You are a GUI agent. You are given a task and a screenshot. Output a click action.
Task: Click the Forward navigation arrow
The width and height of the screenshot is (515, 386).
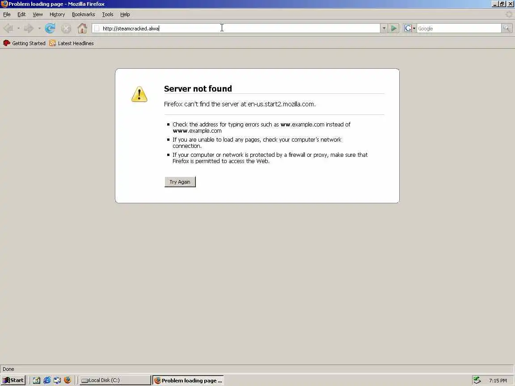pos(29,29)
